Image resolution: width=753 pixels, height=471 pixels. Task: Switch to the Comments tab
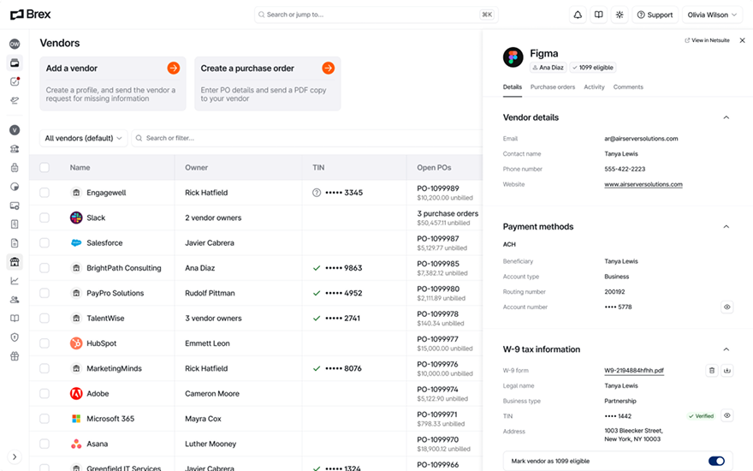click(628, 87)
